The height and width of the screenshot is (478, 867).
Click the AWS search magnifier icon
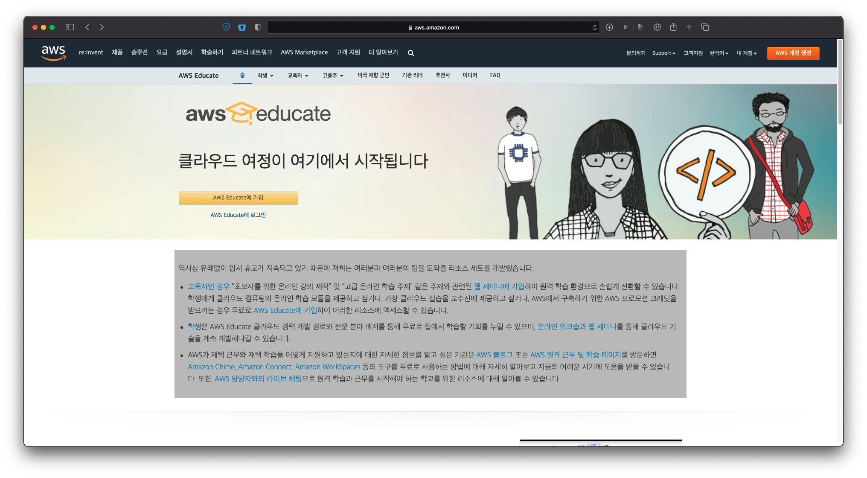(x=410, y=53)
